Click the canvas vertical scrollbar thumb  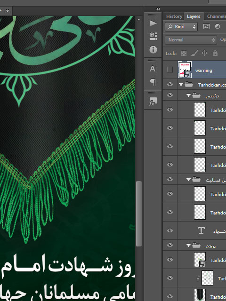[x=139, y=214]
